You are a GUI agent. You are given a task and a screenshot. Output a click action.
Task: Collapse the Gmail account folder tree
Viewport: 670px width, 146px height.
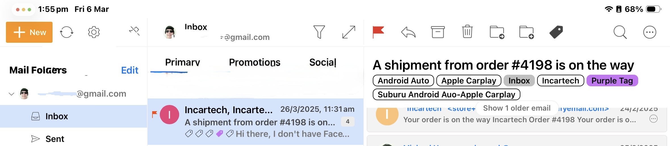[x=11, y=94]
